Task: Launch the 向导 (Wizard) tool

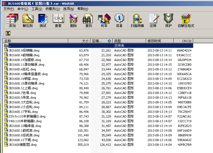Action: click(x=104, y=21)
